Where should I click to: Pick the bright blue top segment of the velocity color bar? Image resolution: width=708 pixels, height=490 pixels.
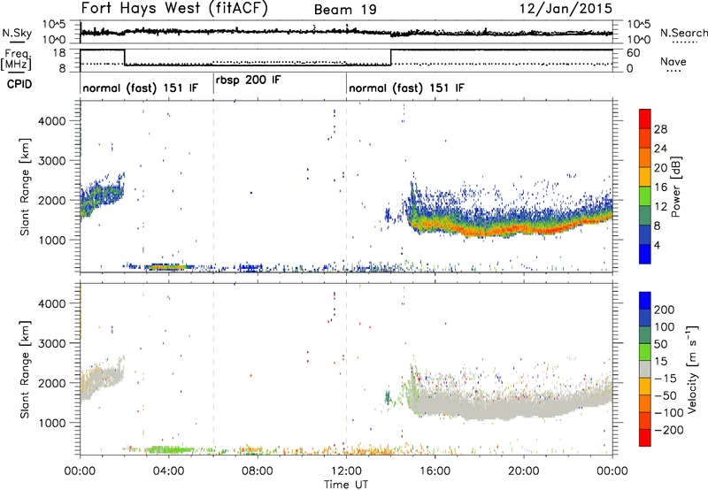pyautogui.click(x=645, y=301)
